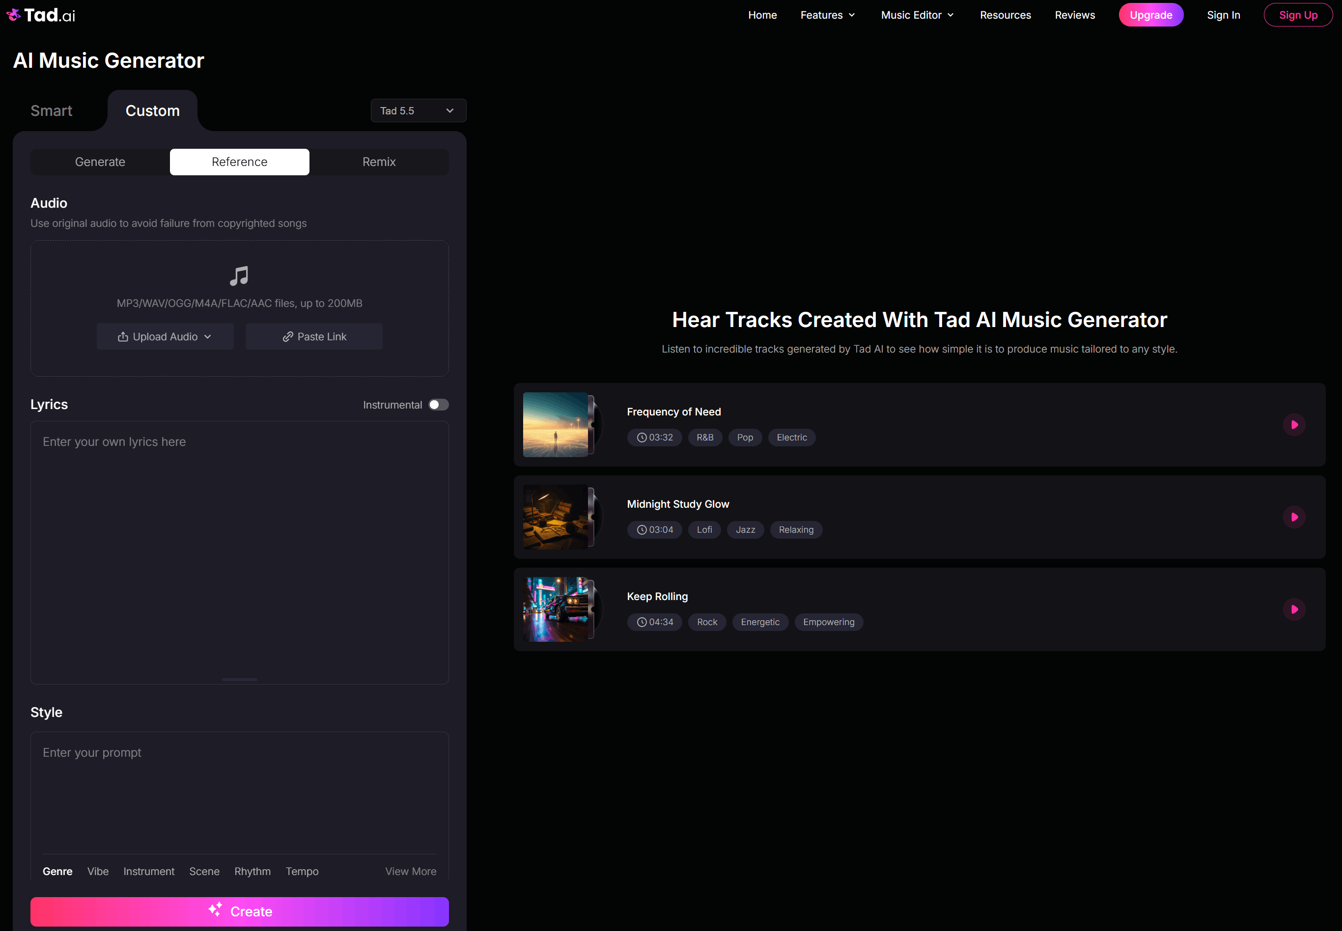1342x931 pixels.
Task: Click into the style prompt field
Action: (x=239, y=794)
